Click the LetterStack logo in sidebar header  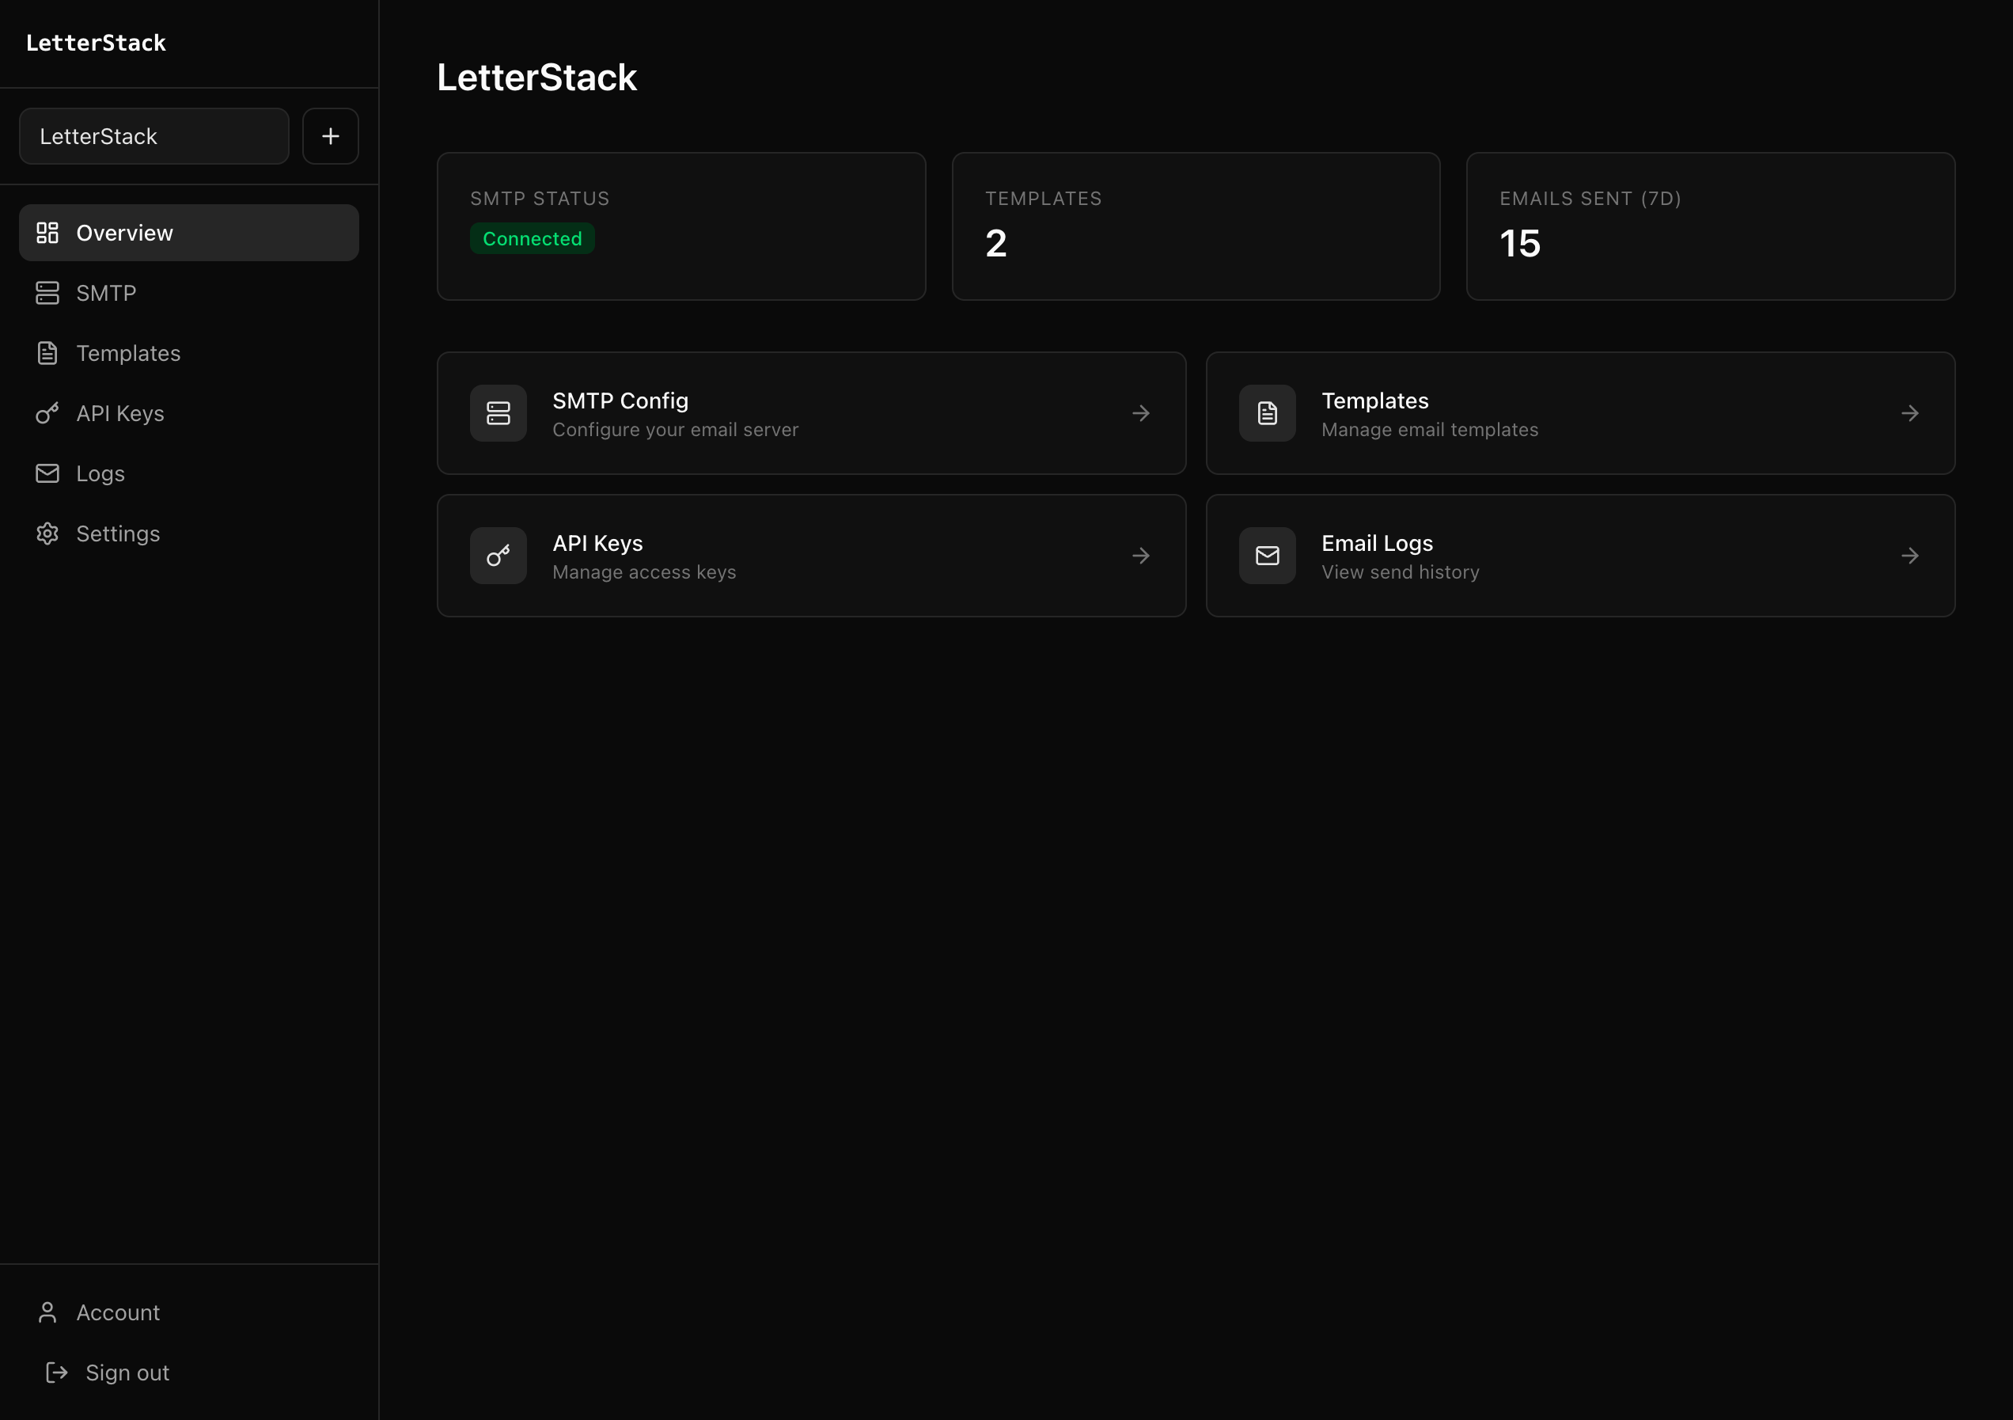(97, 43)
